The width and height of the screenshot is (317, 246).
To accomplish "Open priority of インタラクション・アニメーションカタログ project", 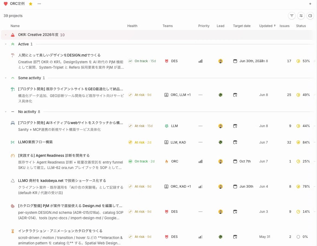I will (200, 237).
